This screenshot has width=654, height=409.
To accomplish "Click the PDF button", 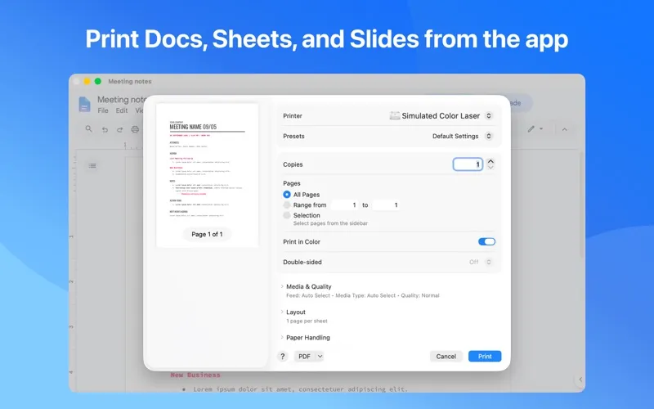I will pyautogui.click(x=304, y=356).
